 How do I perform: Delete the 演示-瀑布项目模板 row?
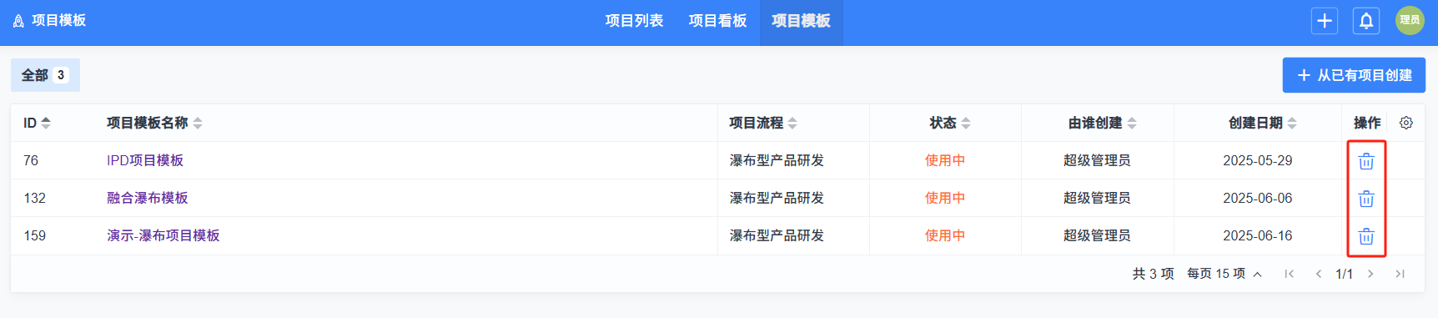coord(1365,236)
